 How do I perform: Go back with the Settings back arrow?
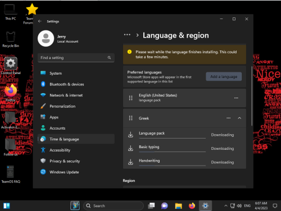(x=39, y=21)
